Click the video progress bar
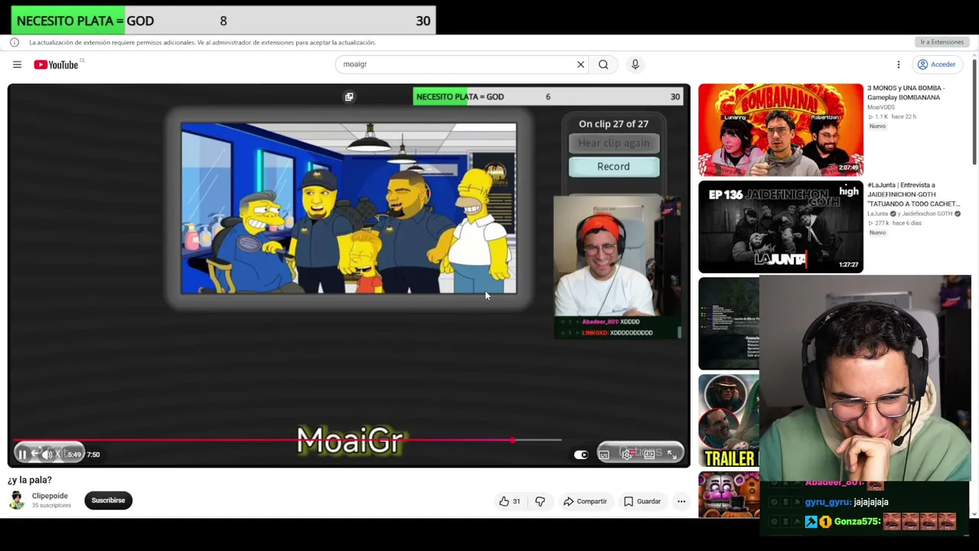This screenshot has width=979, height=551. pyautogui.click(x=288, y=440)
